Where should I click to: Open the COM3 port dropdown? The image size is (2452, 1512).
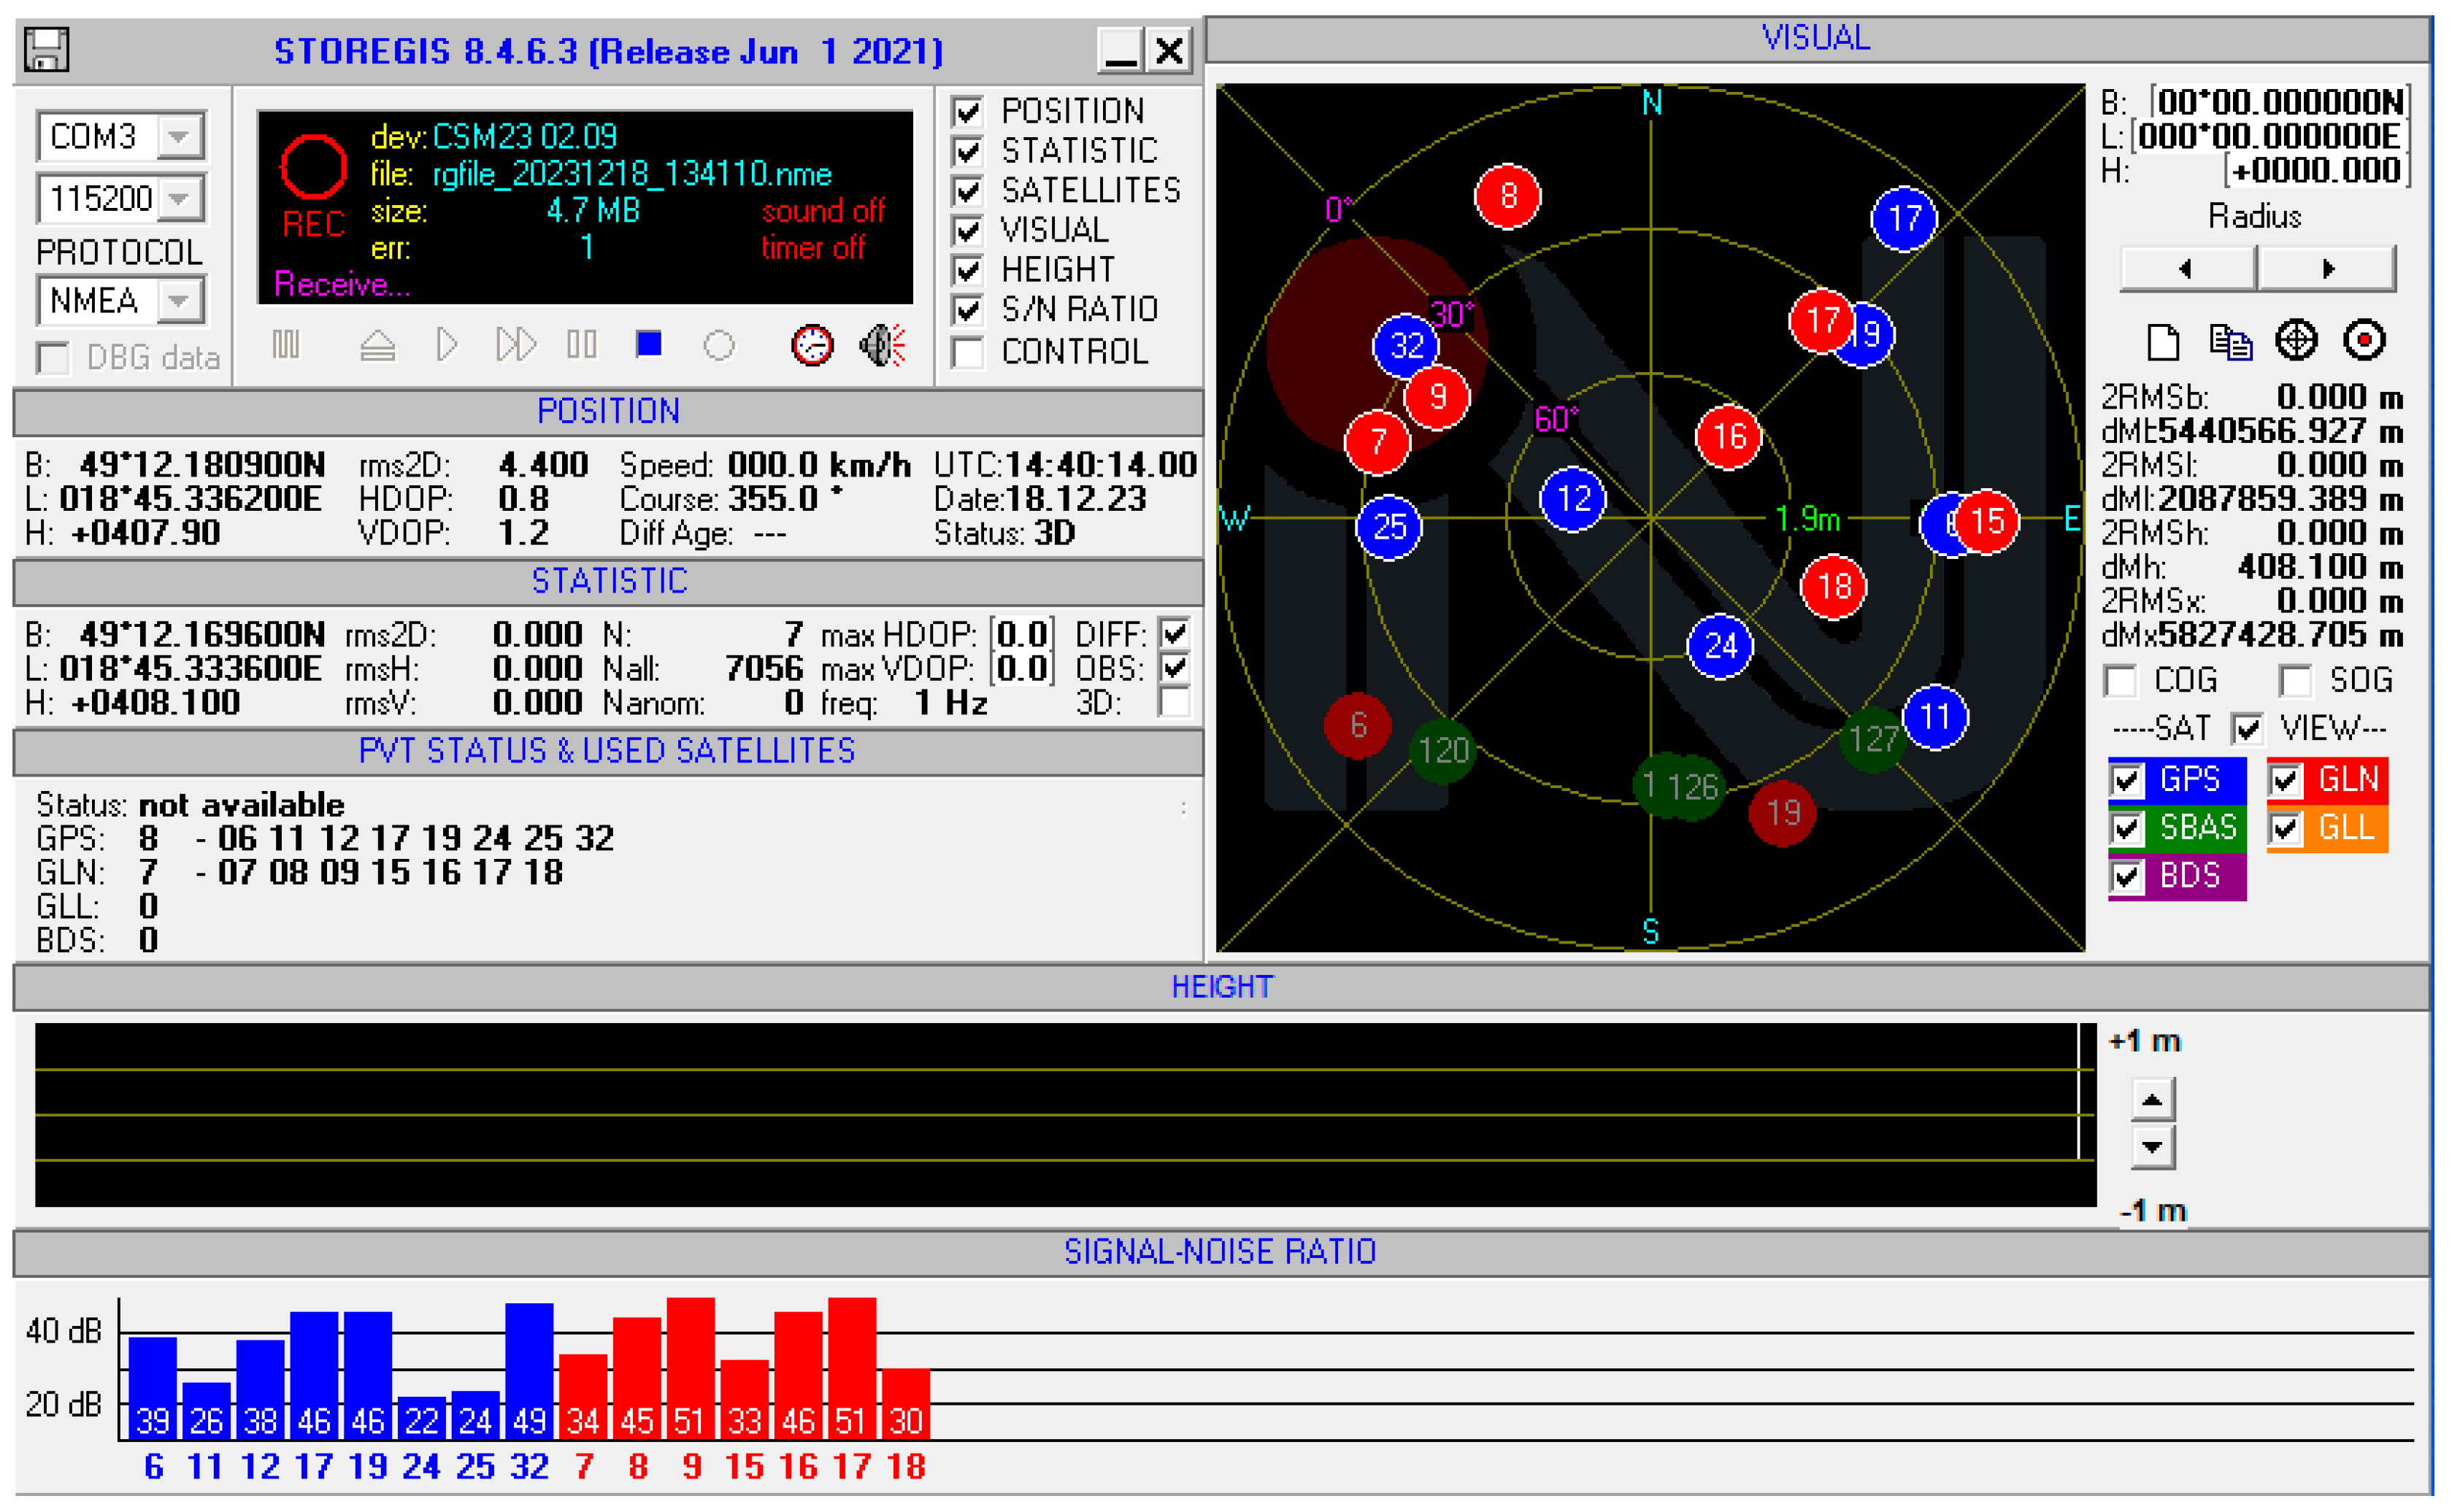pyautogui.click(x=180, y=136)
